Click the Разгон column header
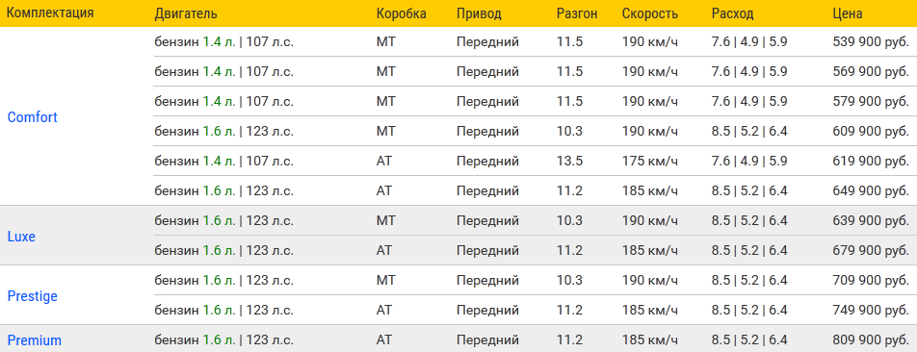Image resolution: width=917 pixels, height=352 pixels. 577,14
